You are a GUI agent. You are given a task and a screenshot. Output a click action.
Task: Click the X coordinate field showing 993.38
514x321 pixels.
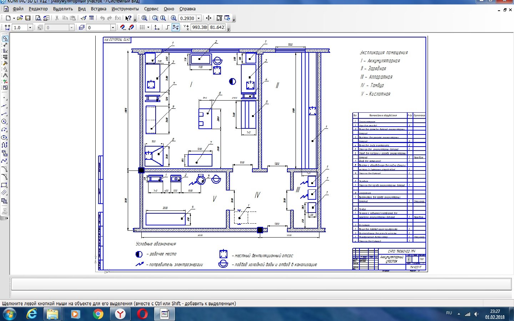(x=199, y=27)
